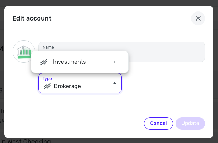Click the Type field label
Screen dimensions: 218x143
pos(47,79)
